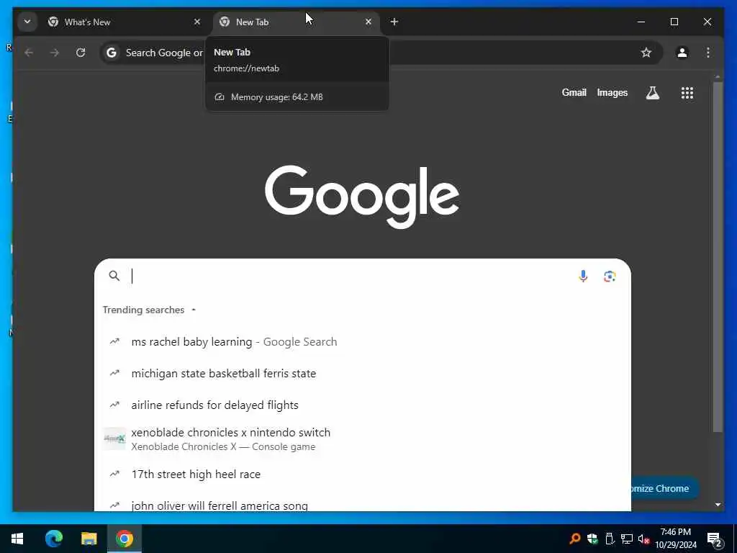Select 'airline refunds for delayed flights' suggestion
737x553 pixels.
point(363,405)
